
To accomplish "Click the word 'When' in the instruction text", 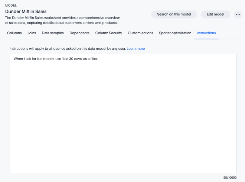I will point(18,59).
